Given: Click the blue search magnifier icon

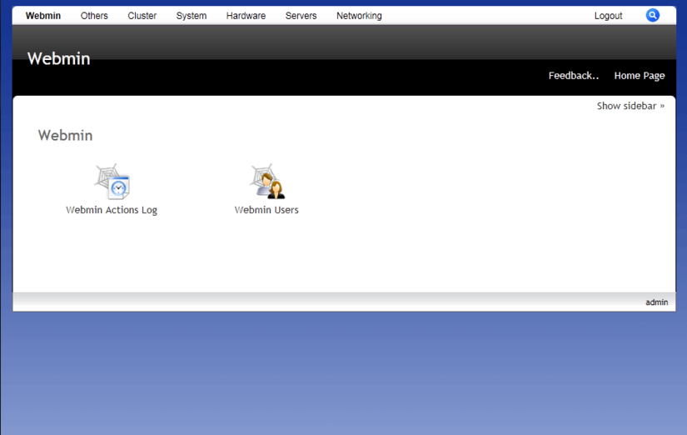Looking at the screenshot, I should coord(652,15).
